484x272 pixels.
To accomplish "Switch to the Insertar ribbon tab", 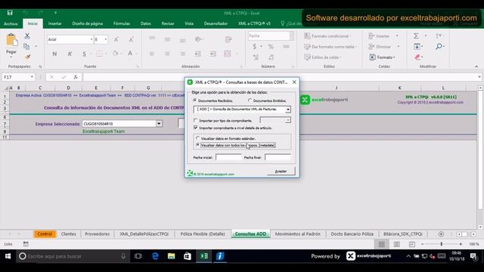I will point(54,23).
